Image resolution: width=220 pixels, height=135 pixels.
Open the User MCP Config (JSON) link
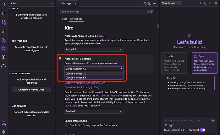pyautogui.click(x=82, y=87)
